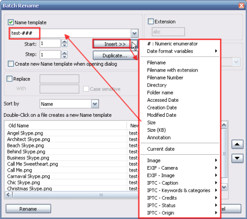This screenshot has width=247, height=219.
Task: Expand the EXIF - Camera submenu
Action: [180, 168]
